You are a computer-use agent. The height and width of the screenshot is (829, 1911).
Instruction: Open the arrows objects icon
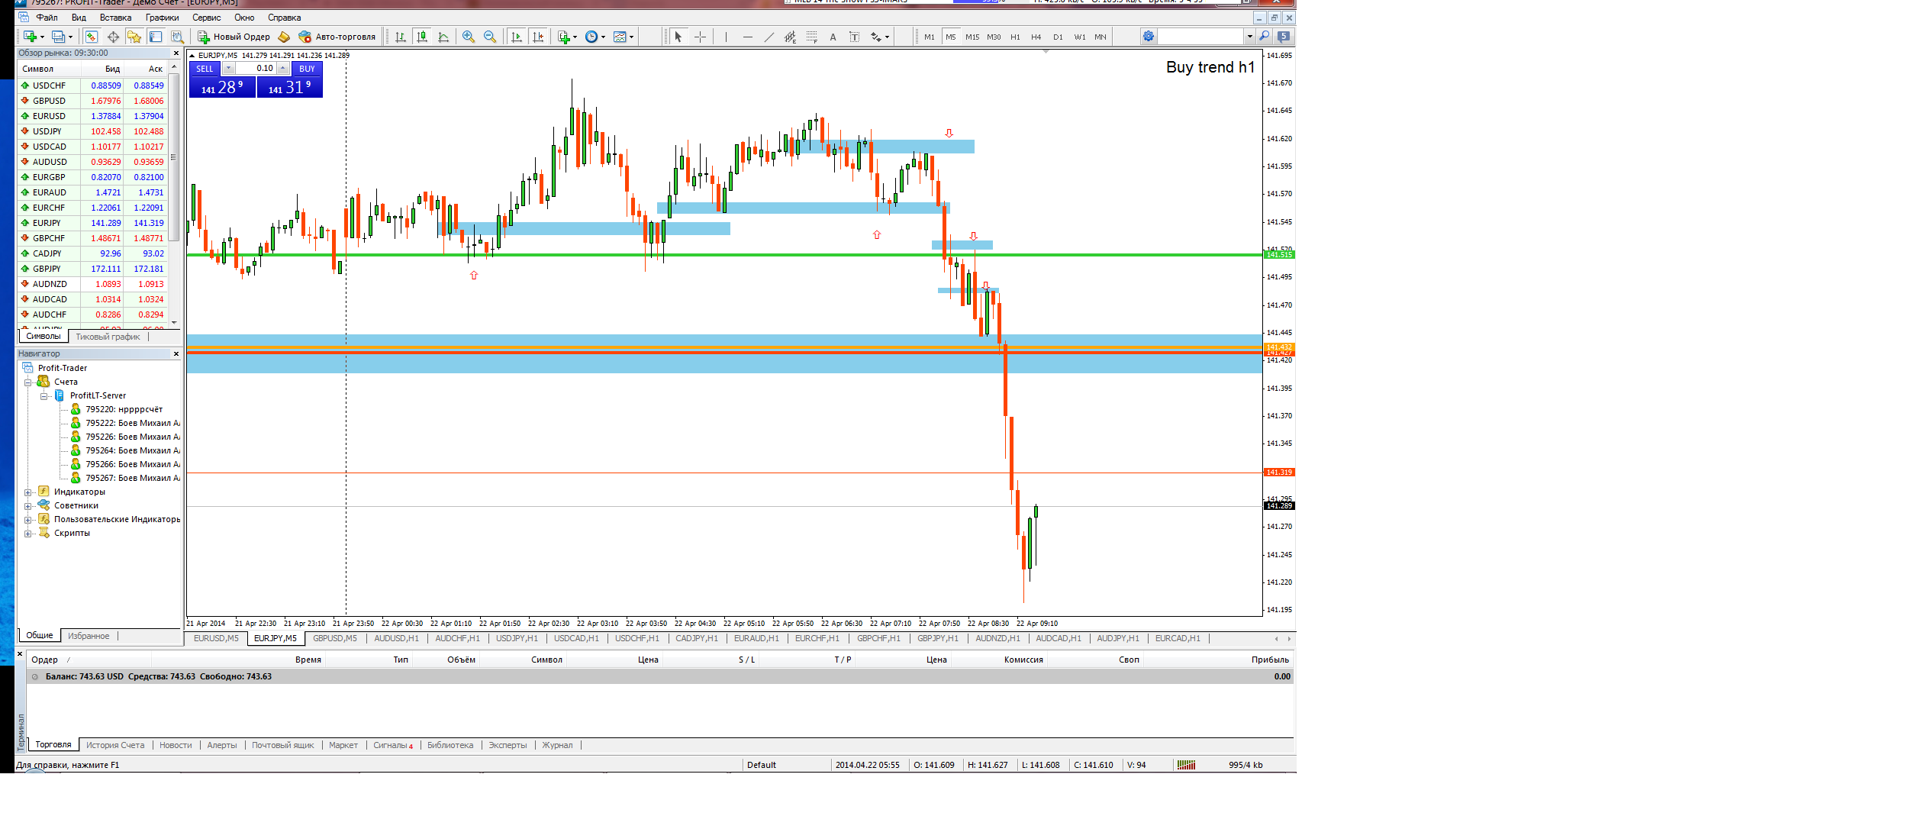[x=876, y=37]
